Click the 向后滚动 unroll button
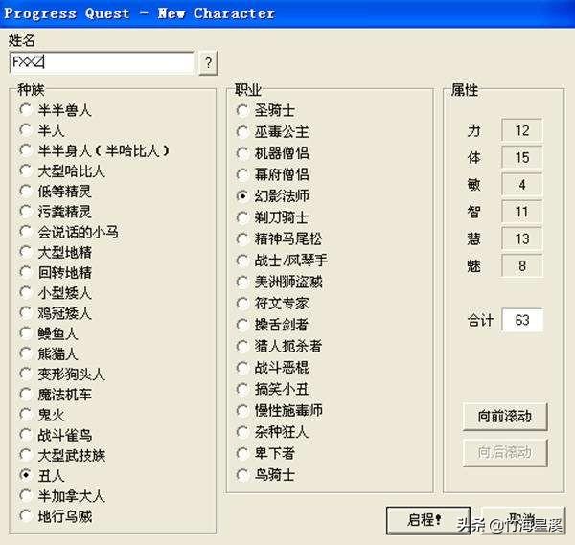The width and height of the screenshot is (575, 545). tap(505, 453)
